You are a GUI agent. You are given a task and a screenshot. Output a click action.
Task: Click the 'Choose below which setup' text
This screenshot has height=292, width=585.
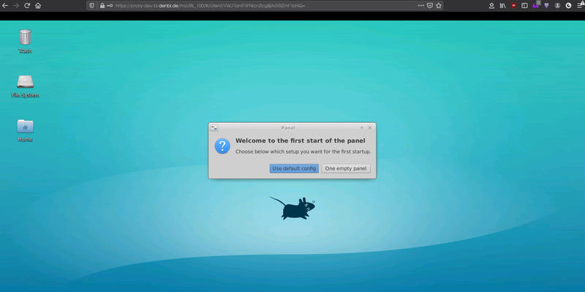[x=303, y=152]
